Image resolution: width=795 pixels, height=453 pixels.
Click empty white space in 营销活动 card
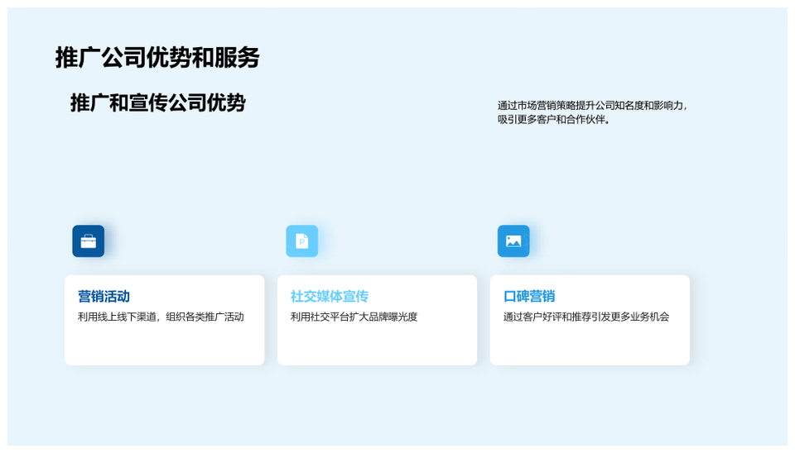164,346
